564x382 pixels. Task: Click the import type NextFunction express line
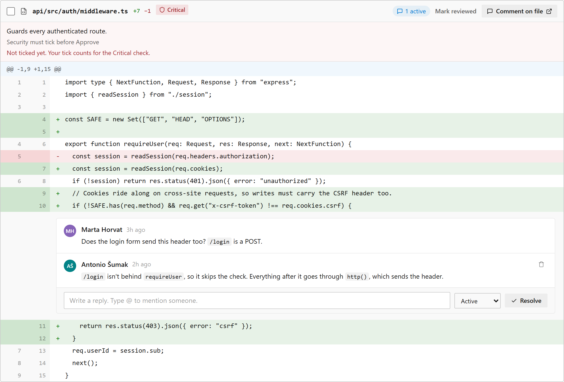(x=282, y=82)
